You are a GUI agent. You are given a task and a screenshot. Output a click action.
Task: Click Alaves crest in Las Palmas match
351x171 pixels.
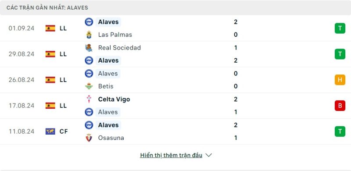tap(89, 22)
